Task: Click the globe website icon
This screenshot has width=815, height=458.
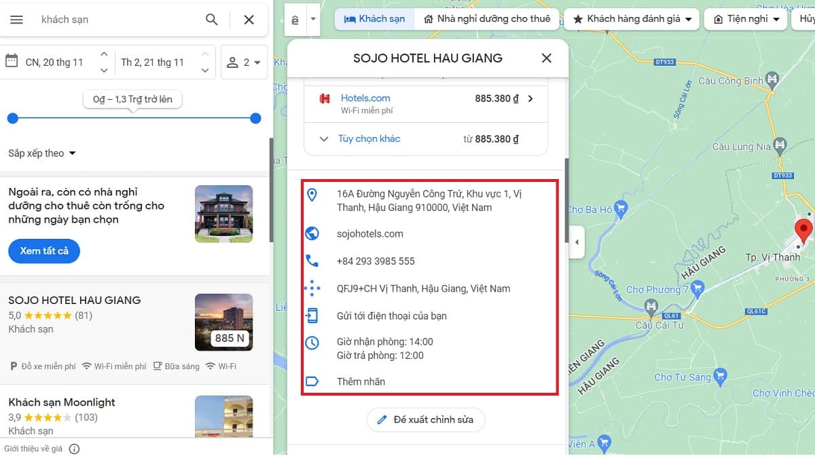Action: (312, 234)
